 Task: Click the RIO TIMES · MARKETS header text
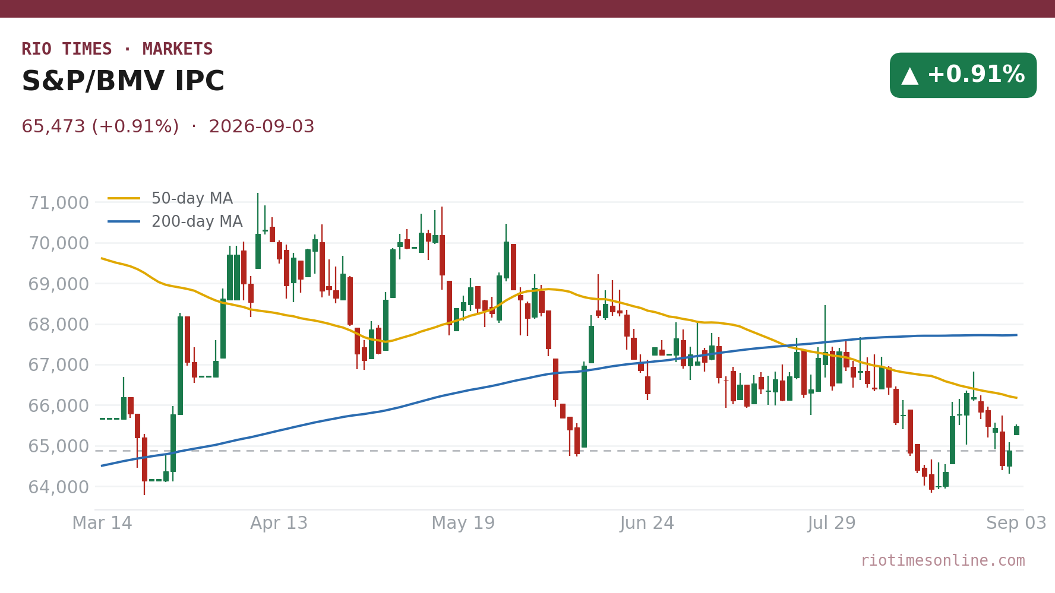pos(117,49)
